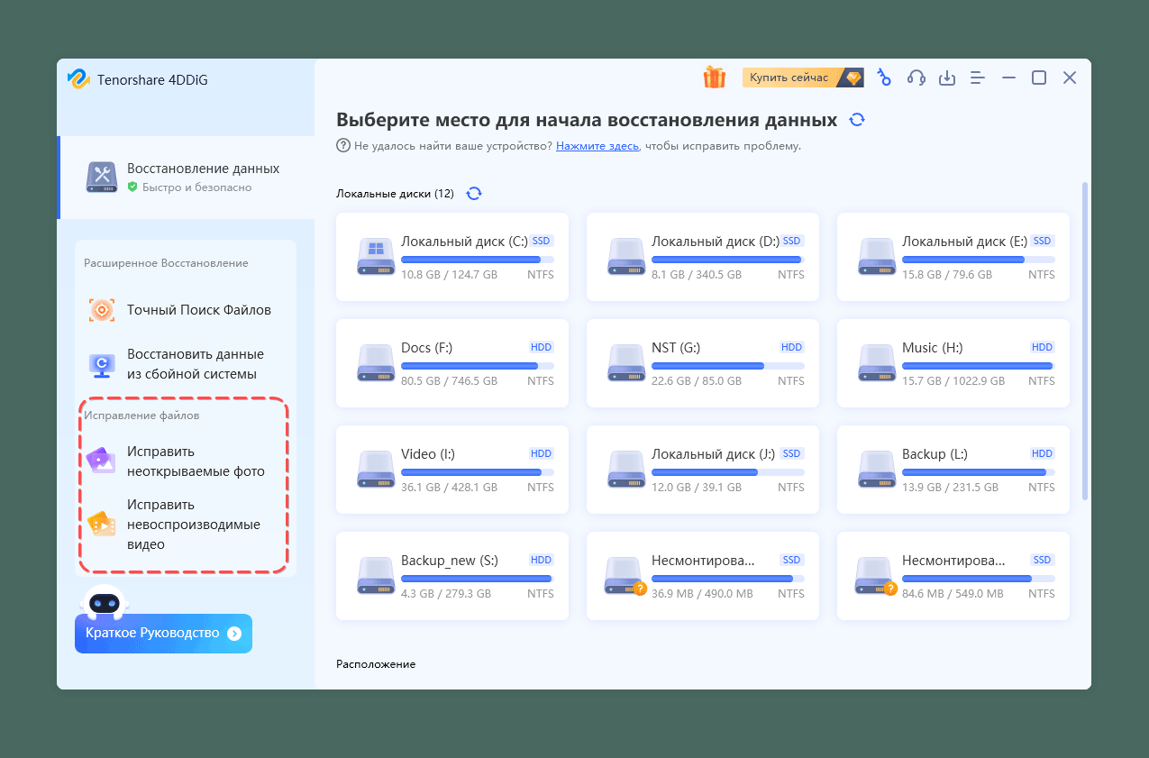1149x758 pixels.
Task: Click the SSD badge on Локальный диск (D:)
Action: click(x=791, y=242)
